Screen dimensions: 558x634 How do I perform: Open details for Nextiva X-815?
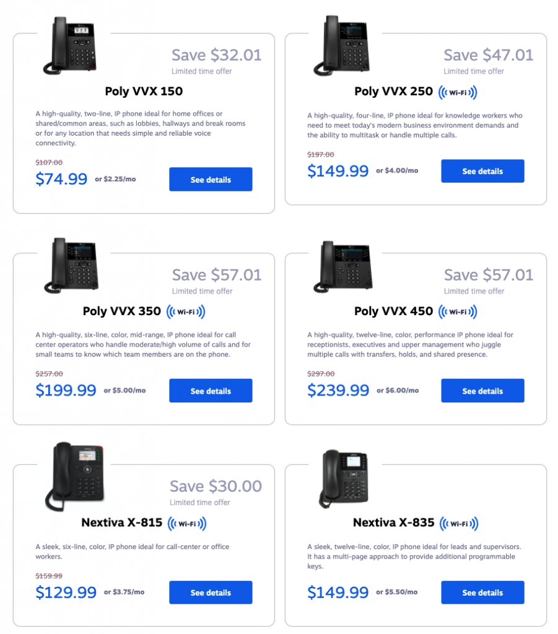pyautogui.click(x=211, y=593)
